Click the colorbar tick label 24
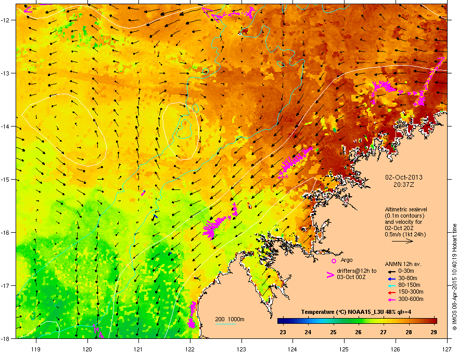 coord(308,332)
